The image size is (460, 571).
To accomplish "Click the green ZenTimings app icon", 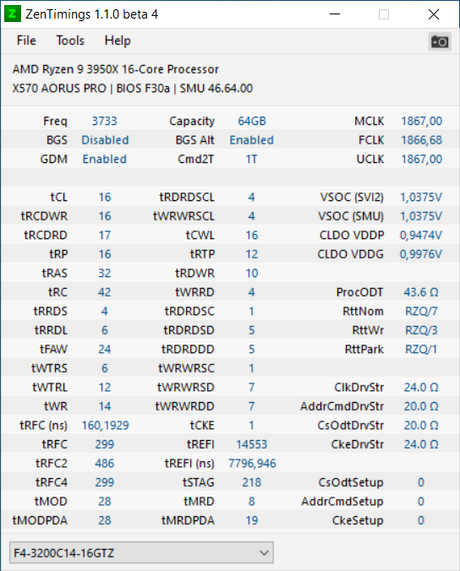I will tap(13, 14).
